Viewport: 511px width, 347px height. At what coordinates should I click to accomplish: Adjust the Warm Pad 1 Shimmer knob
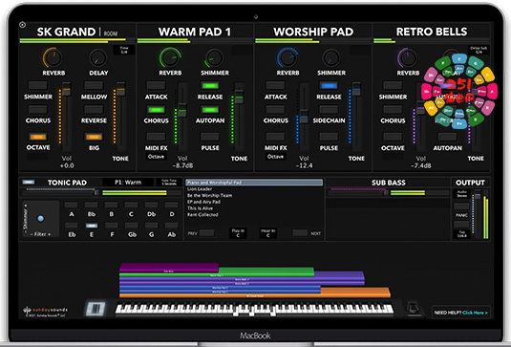coord(215,58)
